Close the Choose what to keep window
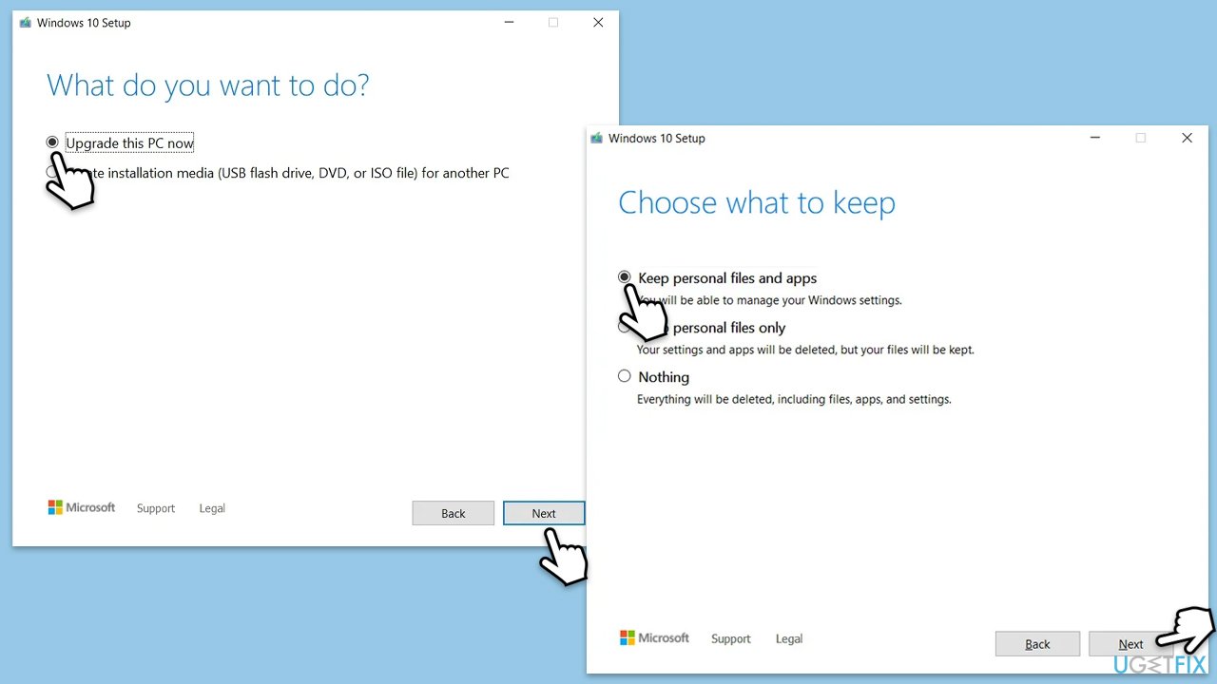The height and width of the screenshot is (684, 1217). [1187, 138]
